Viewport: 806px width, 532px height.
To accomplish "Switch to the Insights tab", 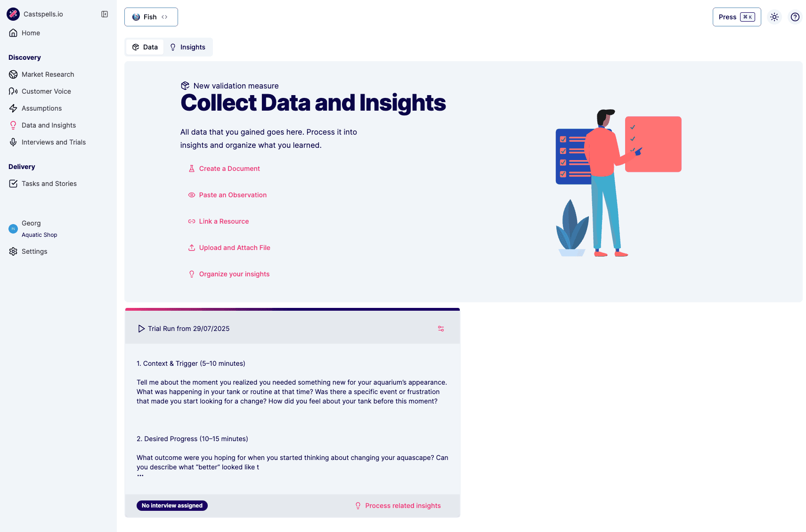I will [188, 47].
